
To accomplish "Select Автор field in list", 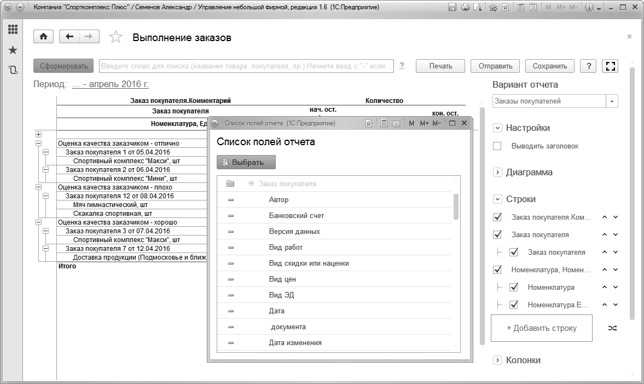I will 334,200.
